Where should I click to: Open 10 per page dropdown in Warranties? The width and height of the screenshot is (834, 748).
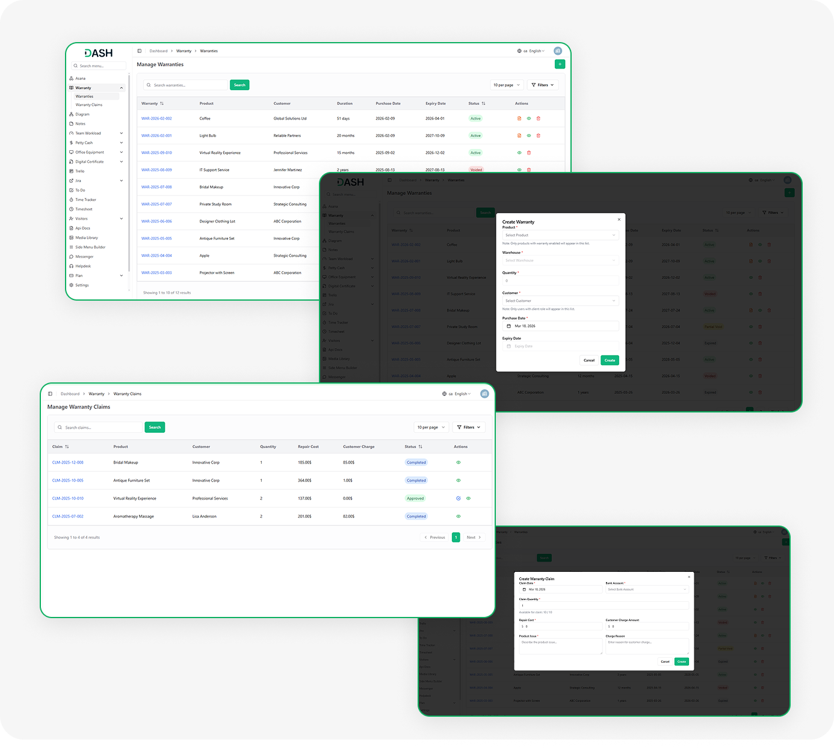[507, 85]
